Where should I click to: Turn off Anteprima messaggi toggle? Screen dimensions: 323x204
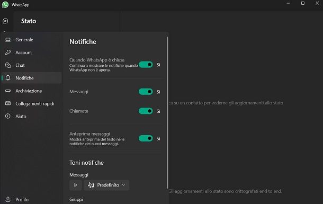pos(146,138)
